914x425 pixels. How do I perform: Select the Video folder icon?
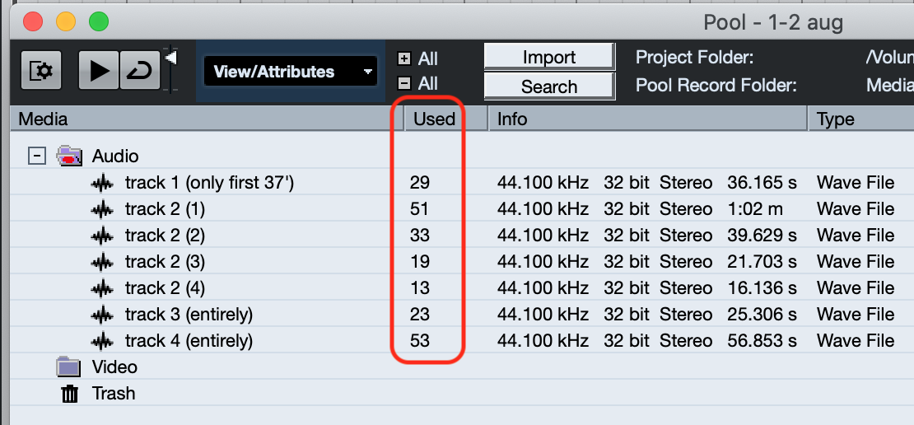[69, 367]
